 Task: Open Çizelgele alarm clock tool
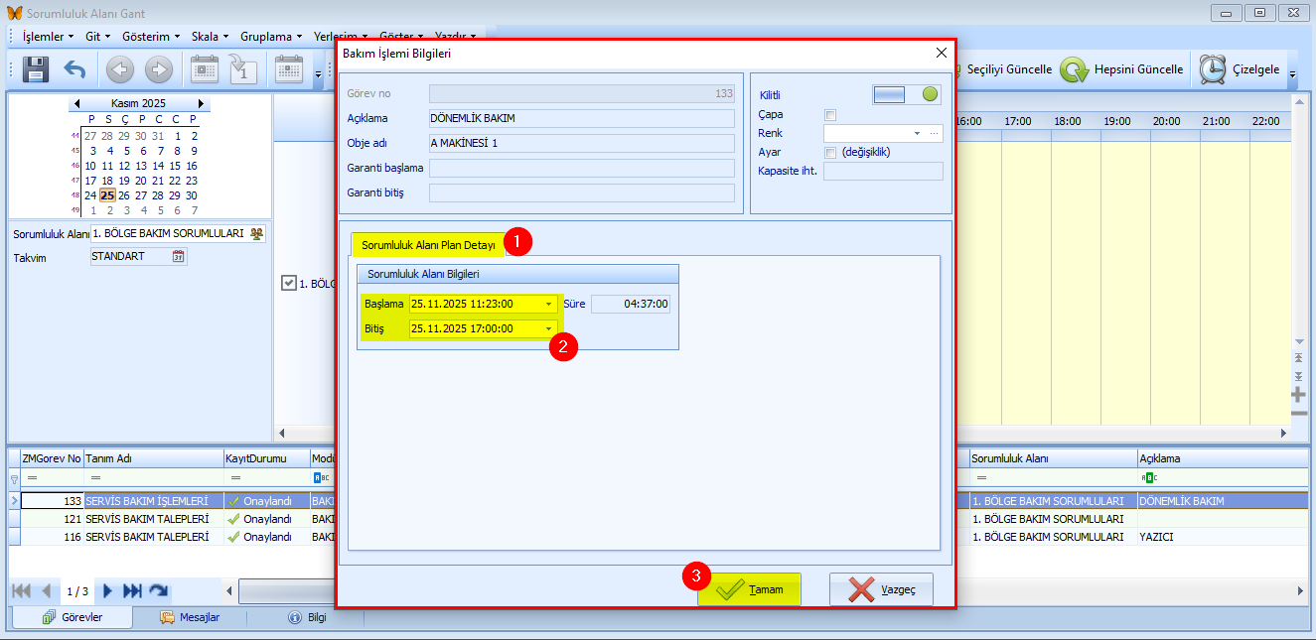[x=1212, y=69]
